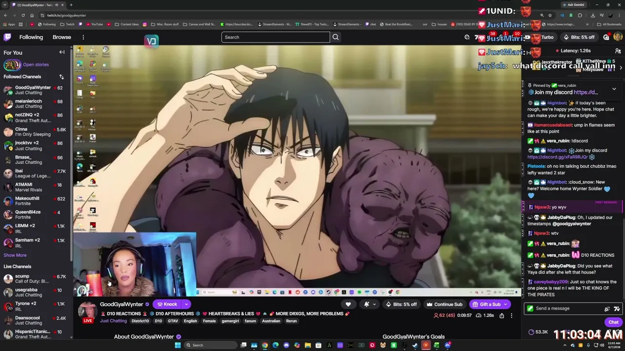Open Windows Start menu
625x351 pixels.
click(x=178, y=345)
